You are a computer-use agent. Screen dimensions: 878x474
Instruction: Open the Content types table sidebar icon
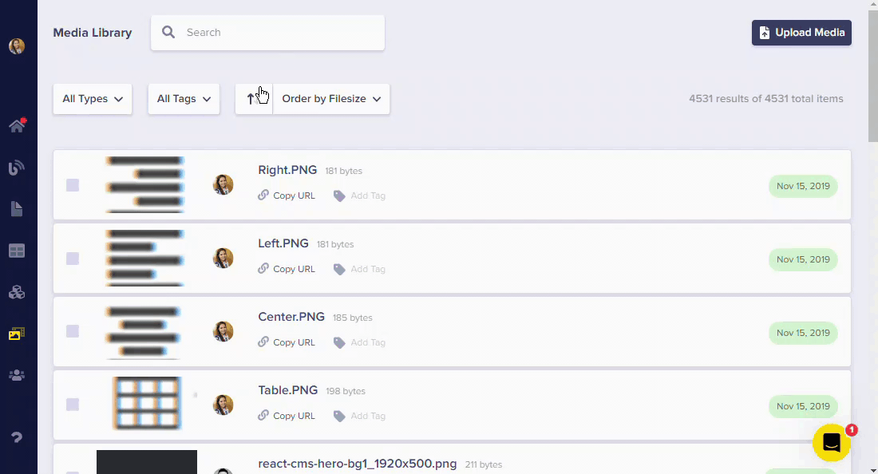coord(17,251)
